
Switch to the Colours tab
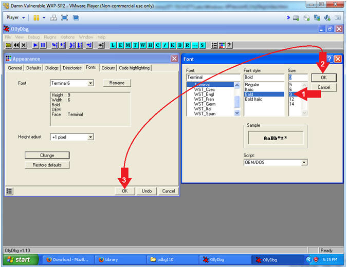pos(108,68)
